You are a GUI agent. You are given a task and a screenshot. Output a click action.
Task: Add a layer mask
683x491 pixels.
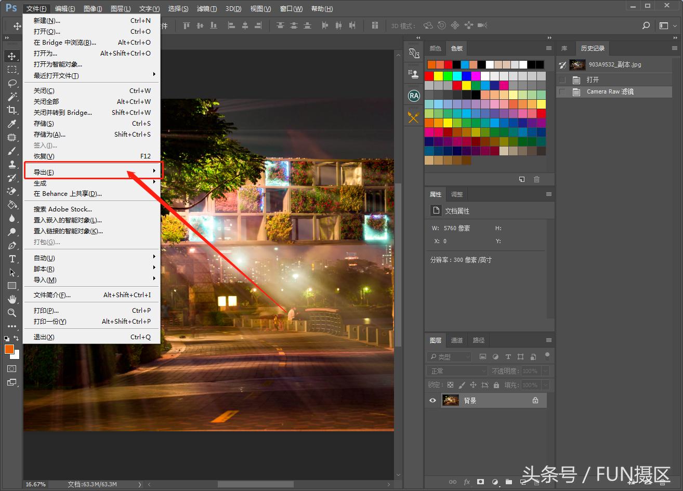(481, 482)
